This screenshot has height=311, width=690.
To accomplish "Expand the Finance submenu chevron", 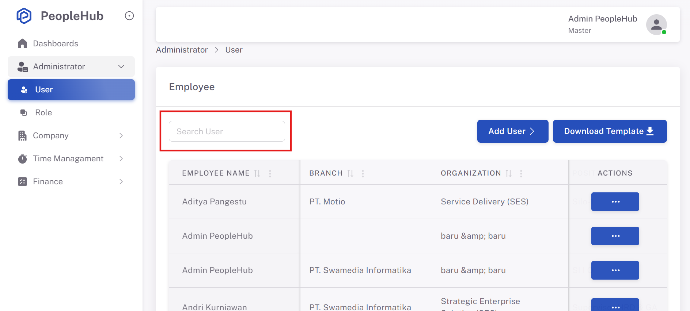I will (121, 181).
